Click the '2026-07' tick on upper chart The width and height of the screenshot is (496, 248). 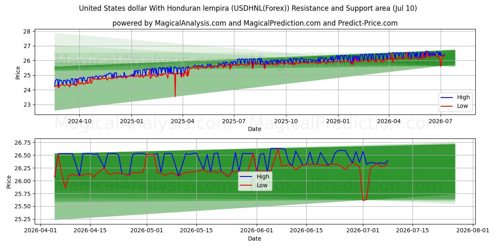pos(441,122)
